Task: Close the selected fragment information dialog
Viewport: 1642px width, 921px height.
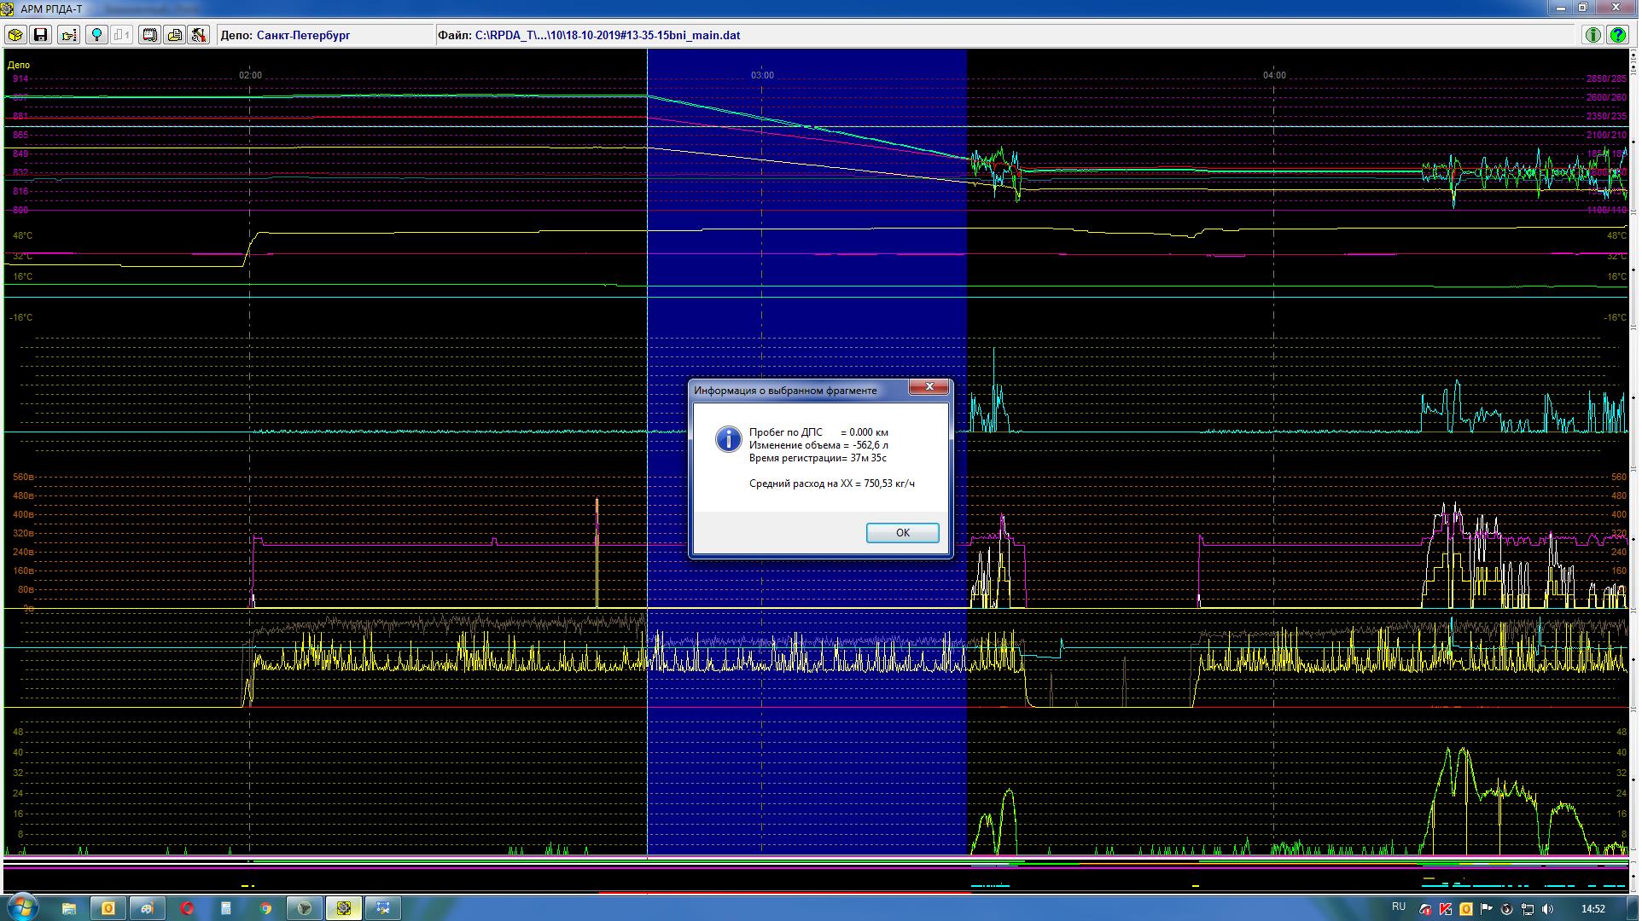Action: [929, 387]
